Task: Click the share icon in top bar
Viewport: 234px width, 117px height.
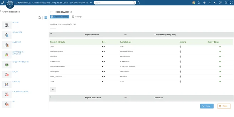Action: tap(210, 3)
